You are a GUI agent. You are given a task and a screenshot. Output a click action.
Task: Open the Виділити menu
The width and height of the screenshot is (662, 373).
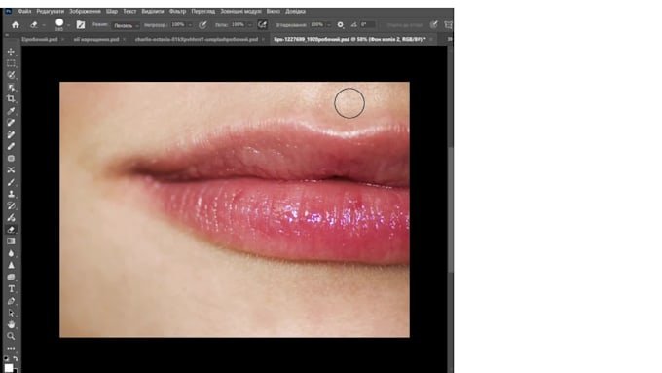click(153, 11)
